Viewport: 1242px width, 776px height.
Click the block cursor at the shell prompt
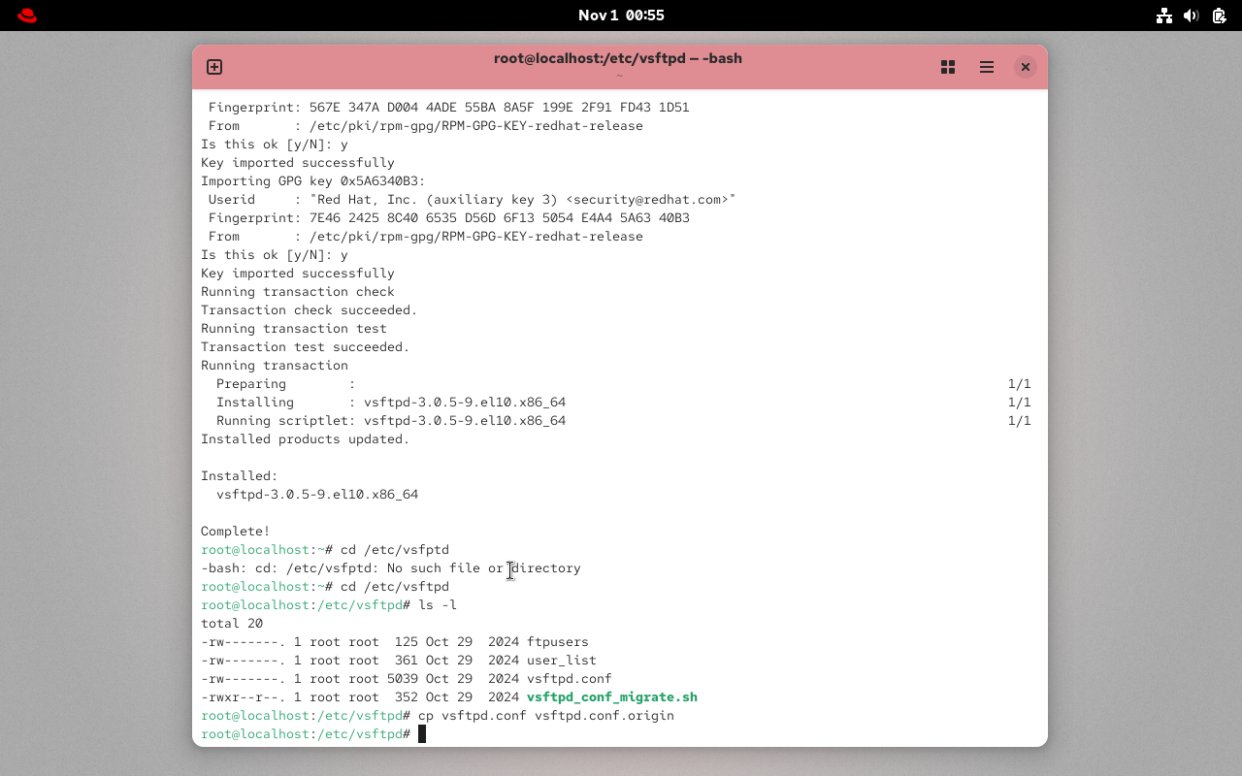(x=421, y=733)
